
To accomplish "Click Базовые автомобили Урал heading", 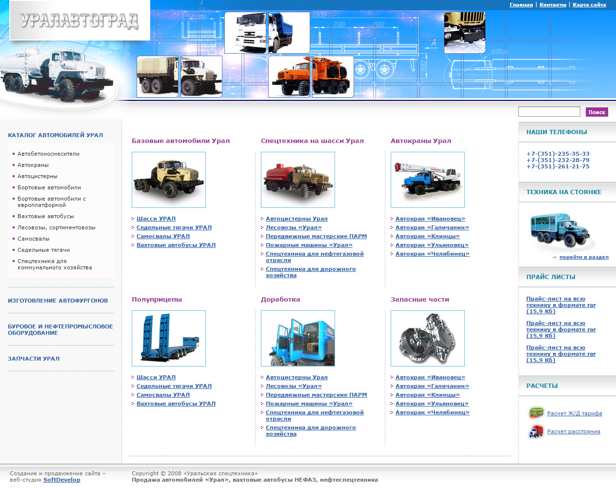I will 180,141.
